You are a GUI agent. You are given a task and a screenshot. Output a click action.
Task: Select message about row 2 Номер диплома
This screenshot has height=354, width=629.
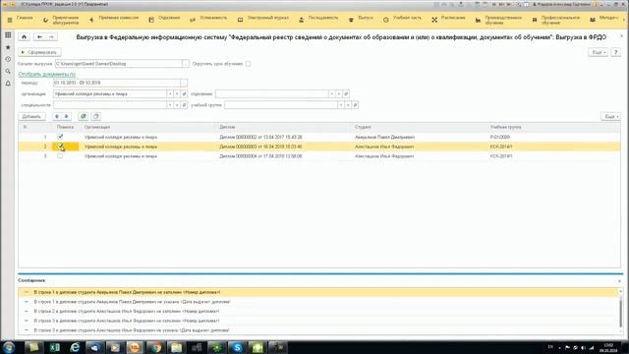pyautogui.click(x=127, y=311)
